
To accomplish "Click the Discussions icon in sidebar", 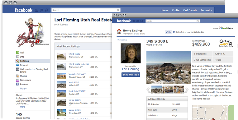I will 17,80.
